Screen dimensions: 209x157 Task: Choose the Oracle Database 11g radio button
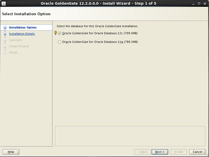[x=59, y=42]
